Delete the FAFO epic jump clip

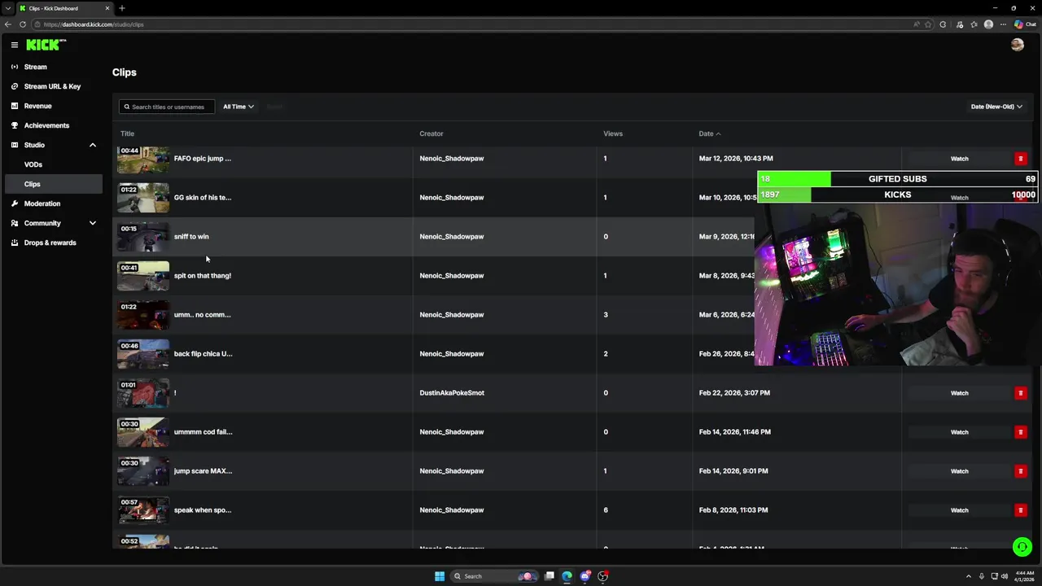click(x=1020, y=159)
